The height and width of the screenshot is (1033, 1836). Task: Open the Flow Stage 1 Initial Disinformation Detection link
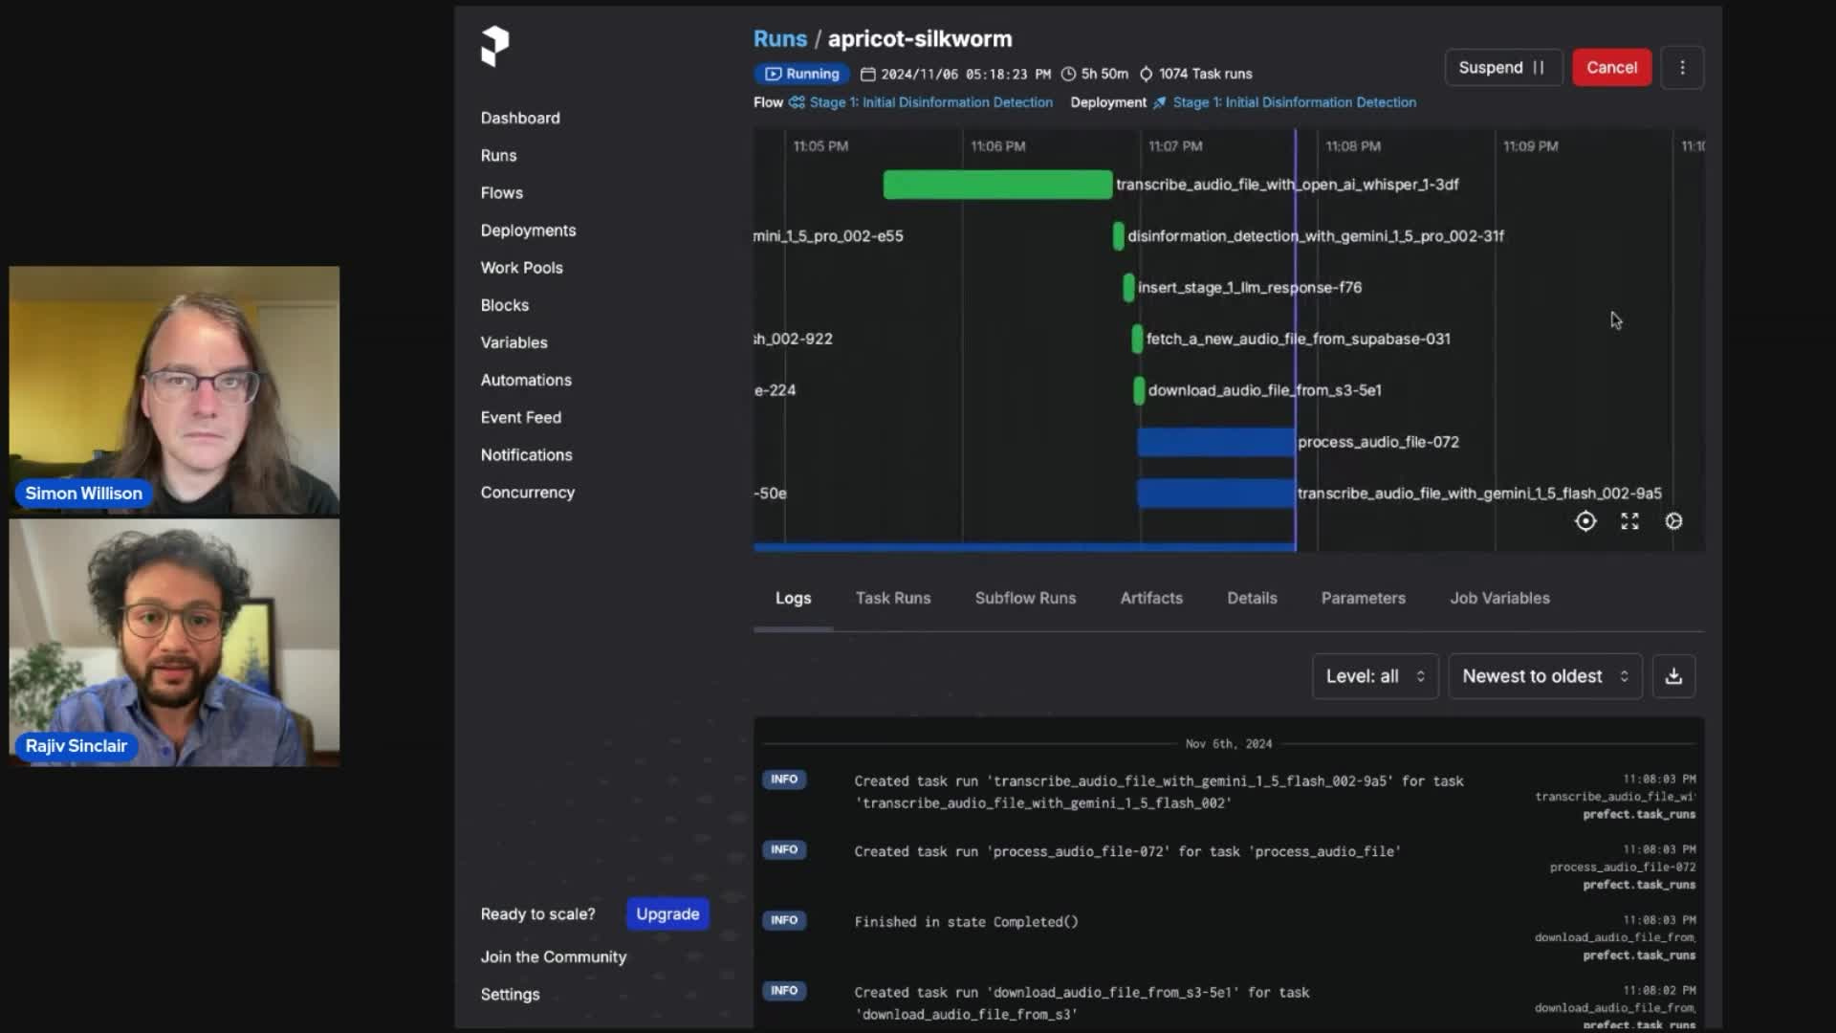tap(930, 102)
